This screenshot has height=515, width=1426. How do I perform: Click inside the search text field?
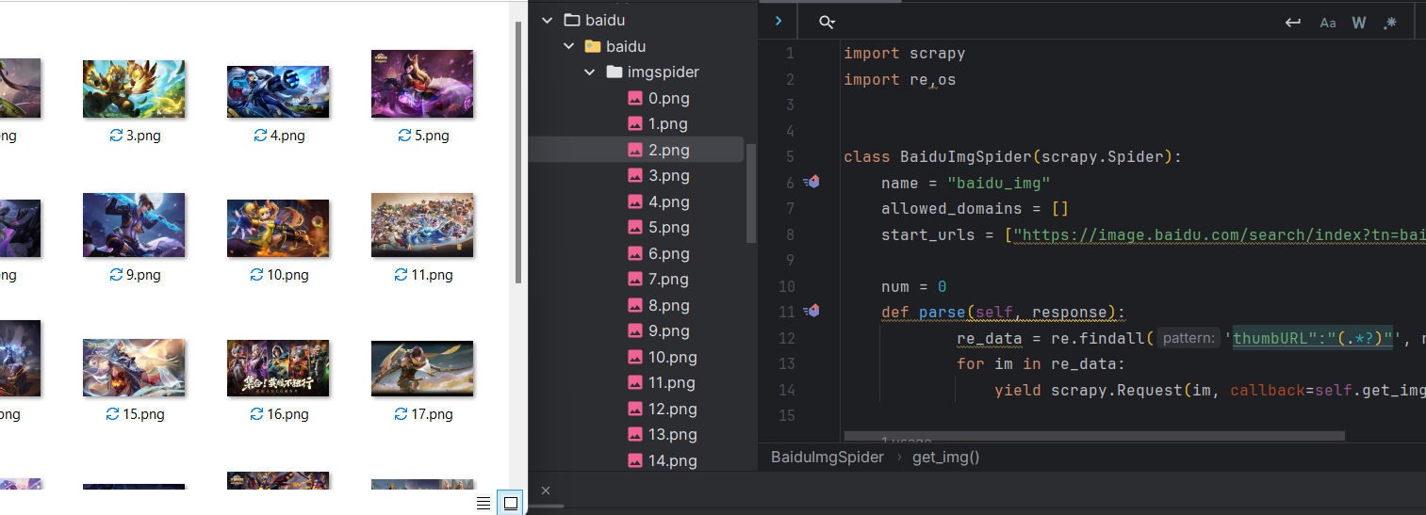[x=1056, y=23]
